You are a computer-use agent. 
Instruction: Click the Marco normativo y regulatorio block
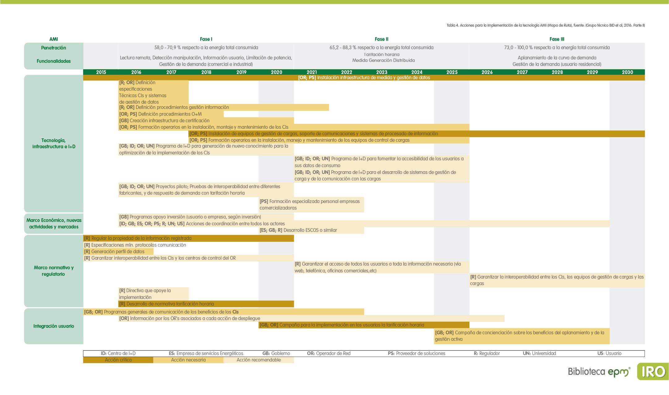[x=54, y=271]
